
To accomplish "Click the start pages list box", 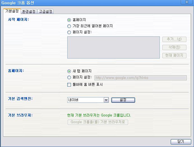I will [x=114, y=47].
